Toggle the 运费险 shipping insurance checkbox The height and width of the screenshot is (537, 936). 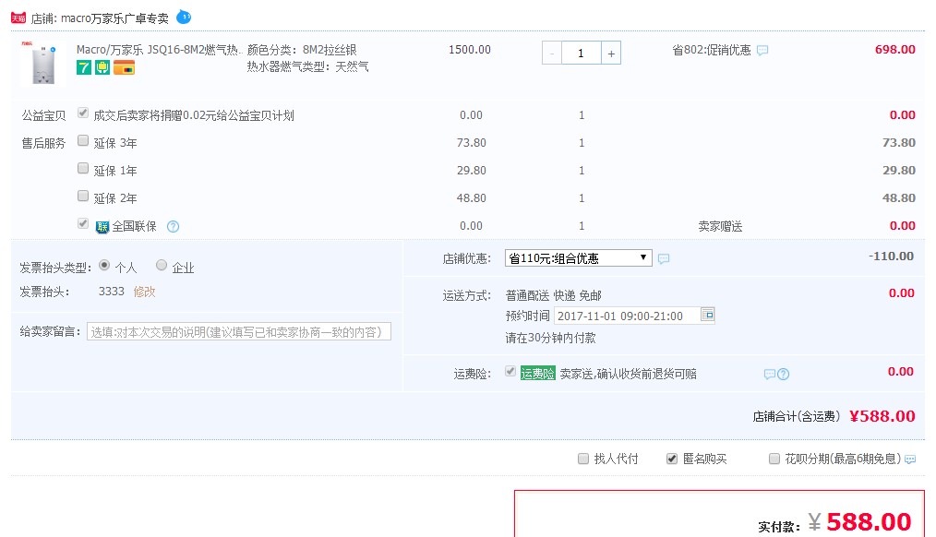[x=510, y=373]
